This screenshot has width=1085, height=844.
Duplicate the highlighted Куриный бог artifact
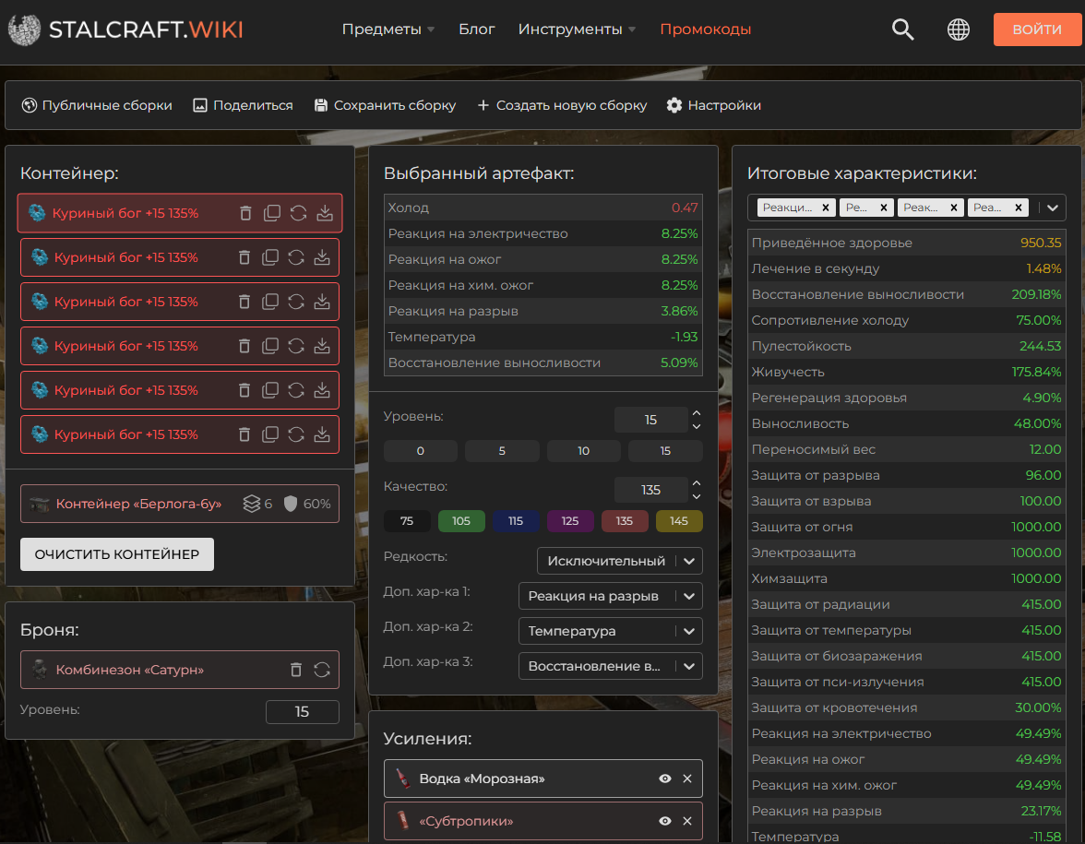point(272,213)
